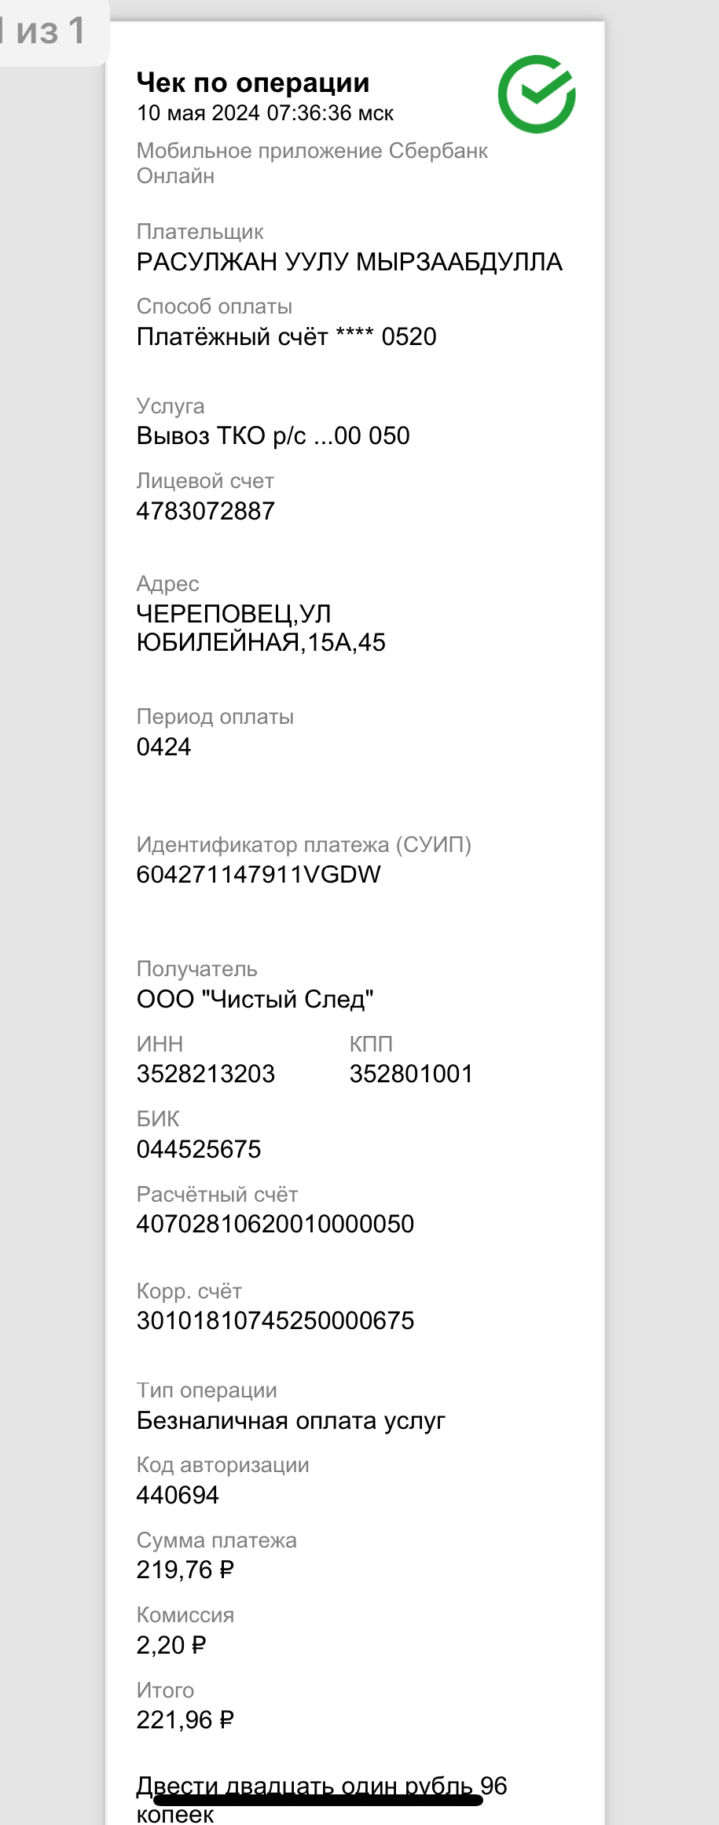Click the "Чек по операции" heading
Image resolution: width=719 pixels, height=1825 pixels.
click(x=252, y=83)
